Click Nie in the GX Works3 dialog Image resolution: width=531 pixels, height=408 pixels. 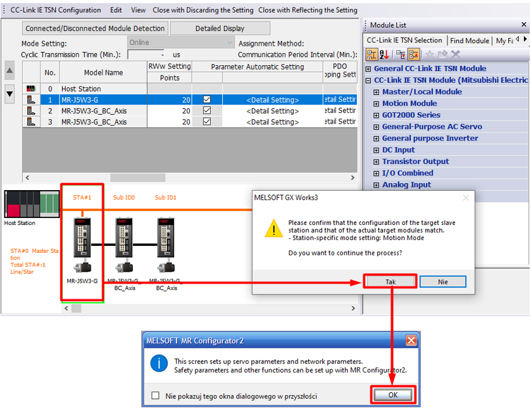tap(442, 281)
